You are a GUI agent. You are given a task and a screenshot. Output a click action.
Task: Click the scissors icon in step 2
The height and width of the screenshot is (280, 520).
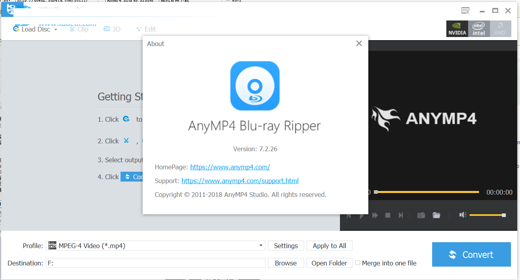coord(126,141)
